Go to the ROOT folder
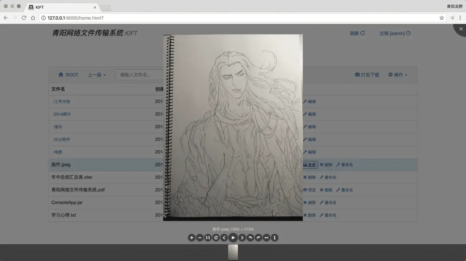Image resolution: width=466 pixels, height=261 pixels. 68,75
